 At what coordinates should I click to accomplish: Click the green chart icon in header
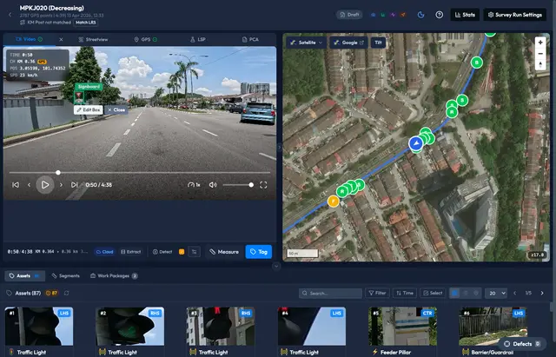point(383,15)
